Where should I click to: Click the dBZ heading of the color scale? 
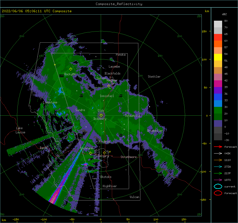(224, 14)
